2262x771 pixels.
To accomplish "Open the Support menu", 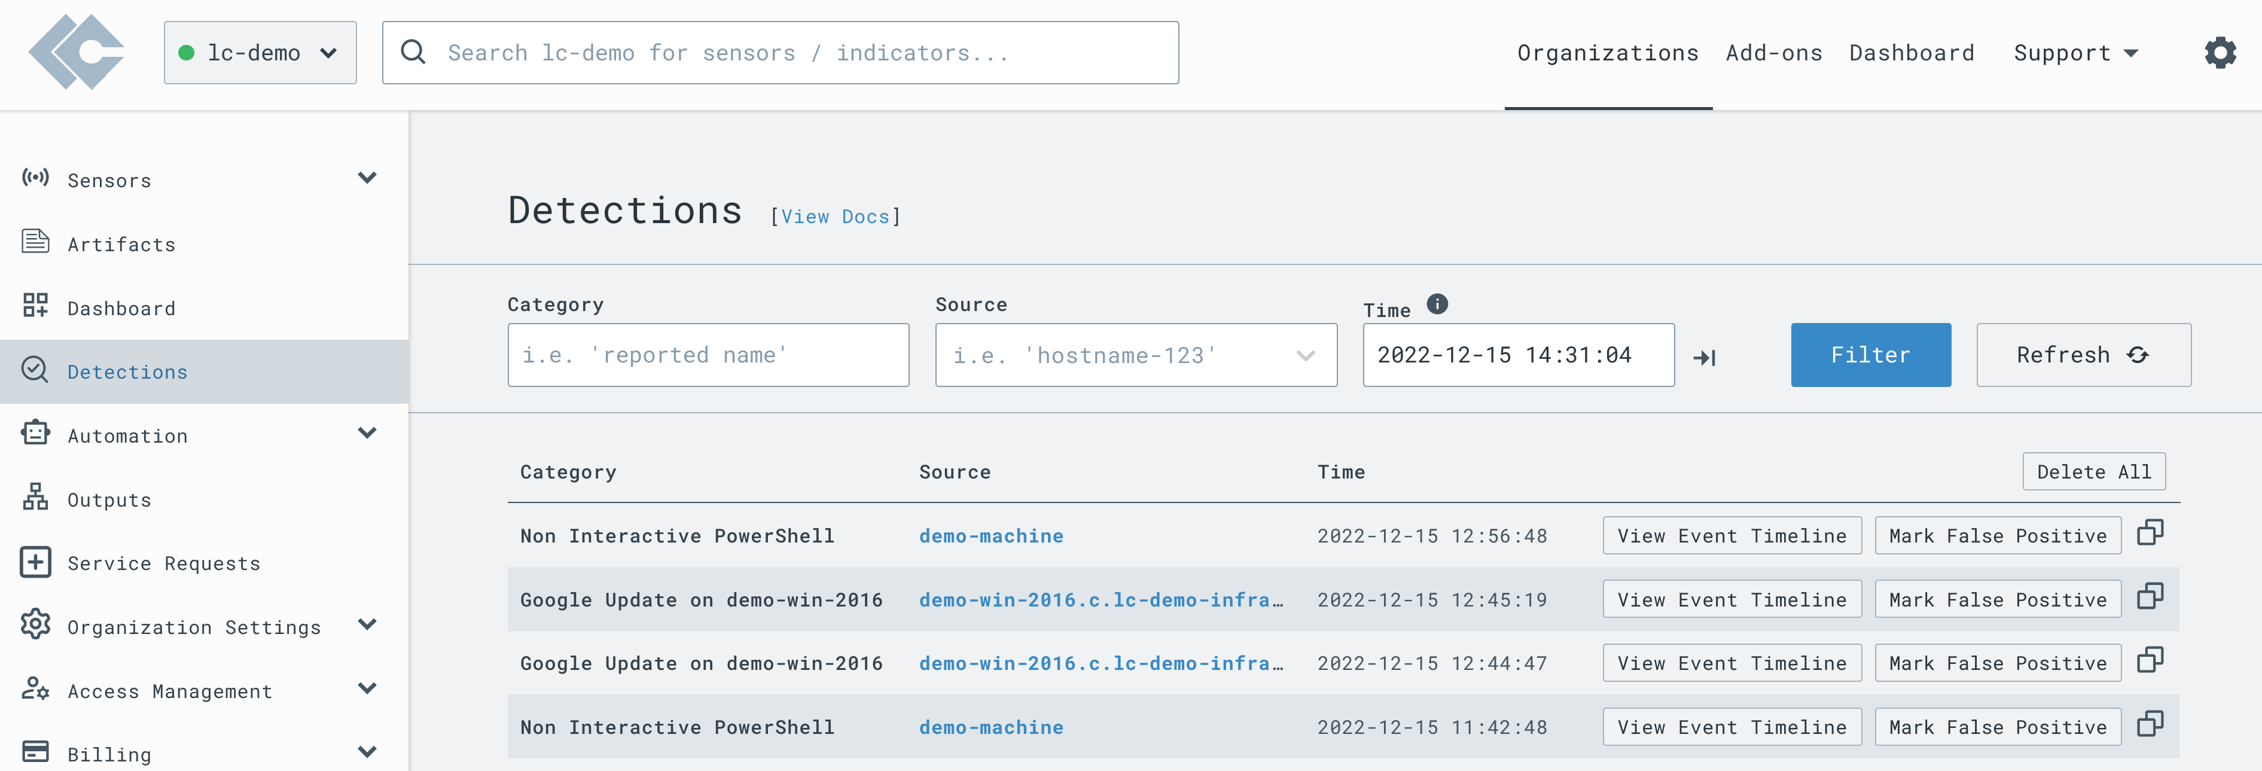I will (x=2075, y=53).
